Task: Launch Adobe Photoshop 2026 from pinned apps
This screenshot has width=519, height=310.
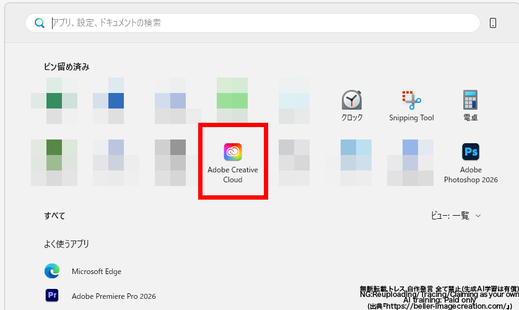Action: coord(471,163)
